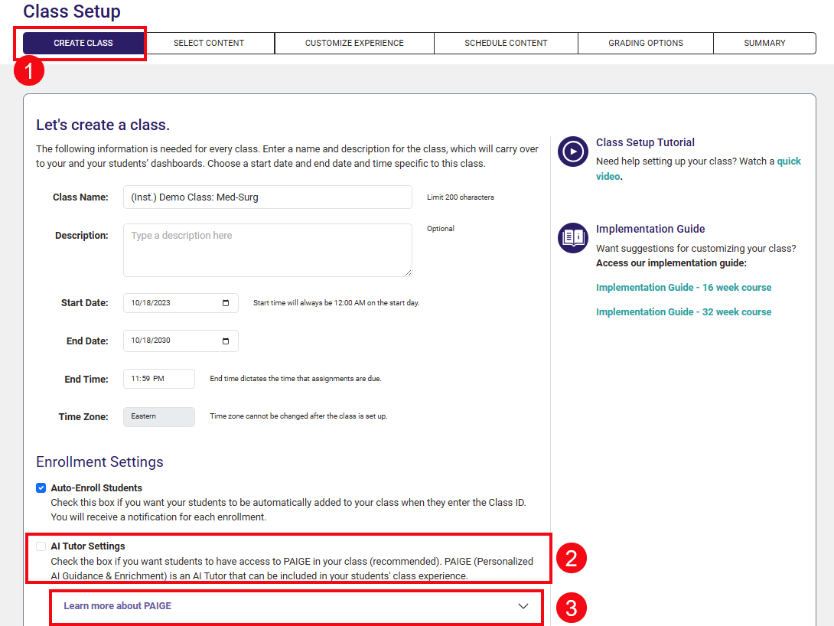
Task: Click the Auto-Enroll Students label
Action: click(96, 487)
